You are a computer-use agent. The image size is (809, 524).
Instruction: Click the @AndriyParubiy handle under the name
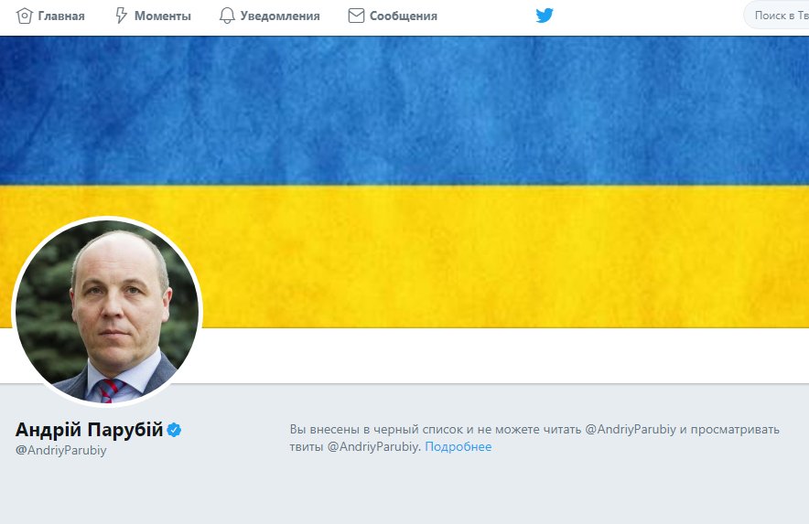61,450
